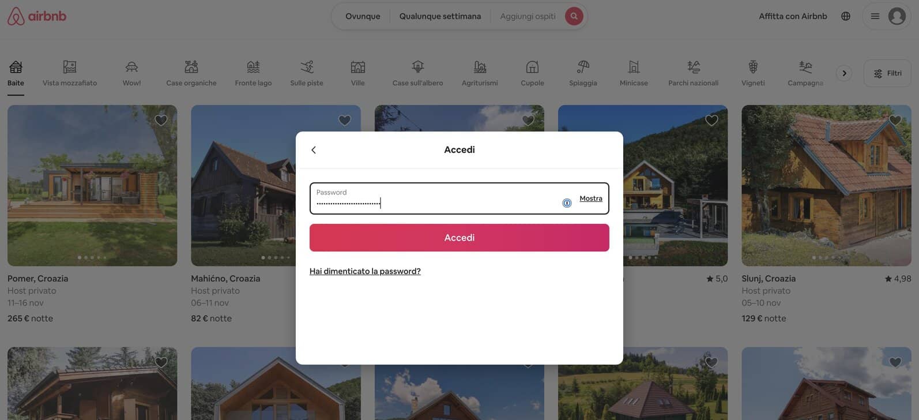
Task: Open the Filtri filters button
Action: pos(887,73)
